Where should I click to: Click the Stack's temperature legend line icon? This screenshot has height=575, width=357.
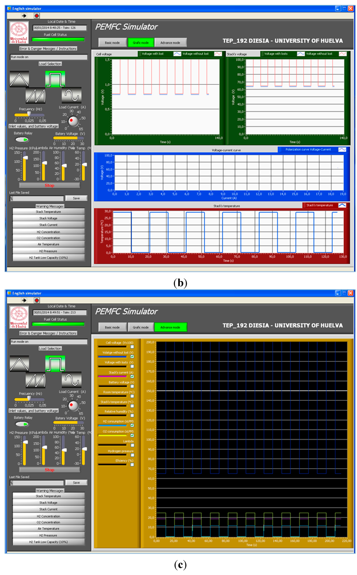[342, 205]
